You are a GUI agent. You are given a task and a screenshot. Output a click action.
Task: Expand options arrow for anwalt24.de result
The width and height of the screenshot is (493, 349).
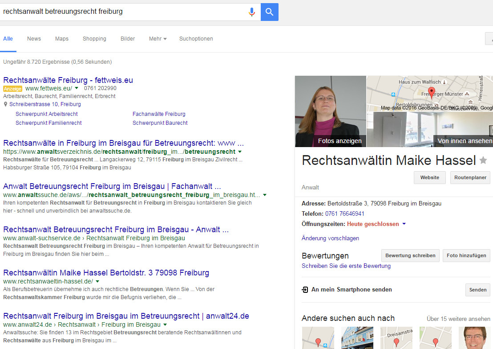point(165,325)
